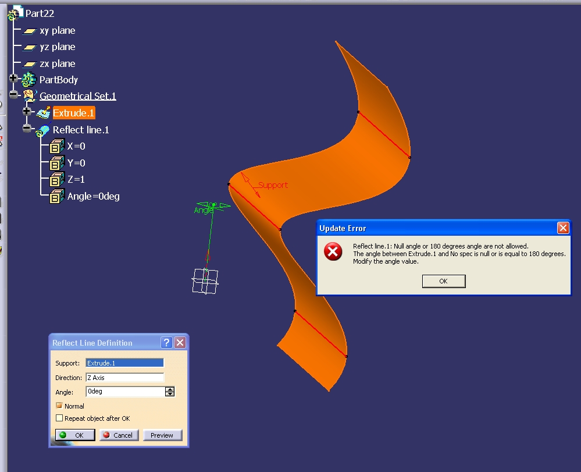
Task: Click the Geometrical Set.1 icon
Action: [30, 95]
